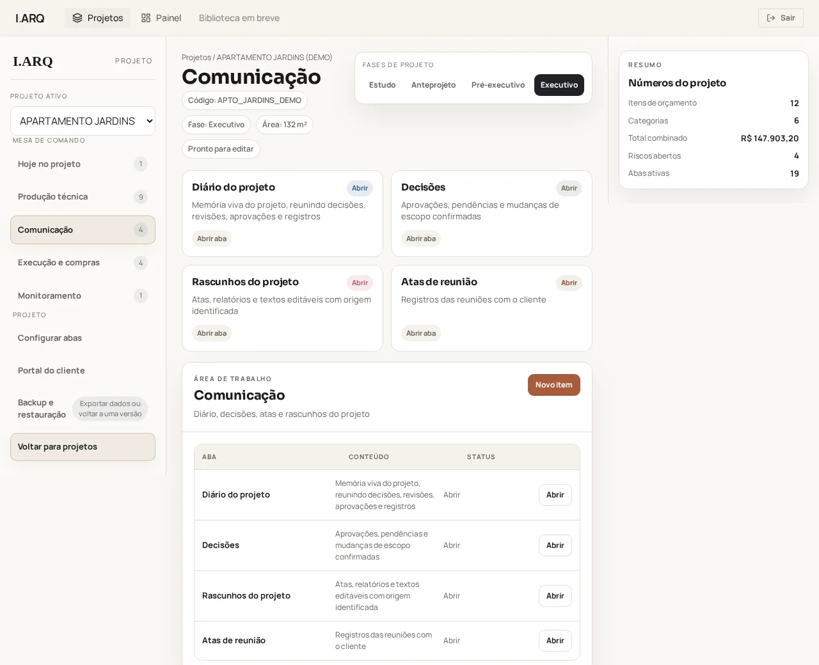
Task: Open Monitoramento in the sidebar
Action: point(83,295)
